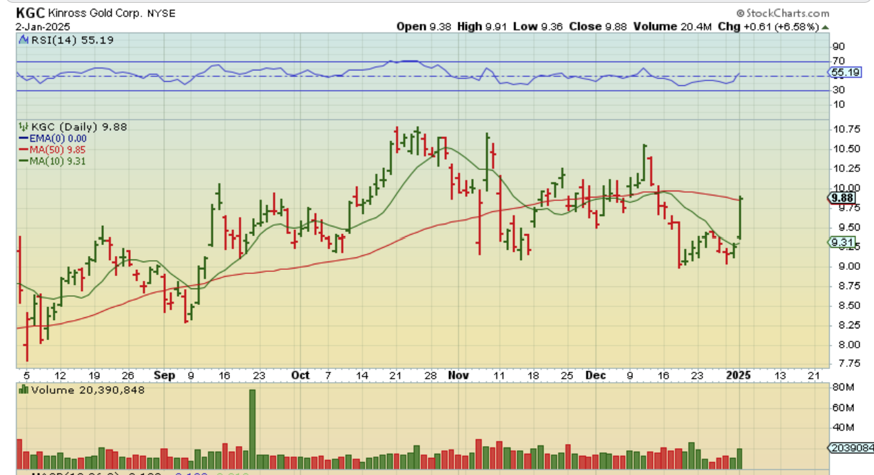Click the 9.31 moving average tag on axis
Screen dimensions: 874x475
coord(842,242)
